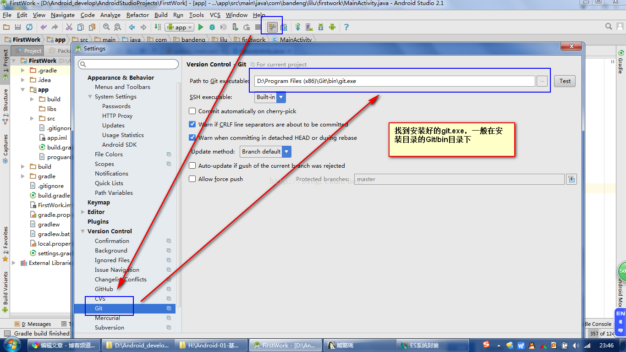The width and height of the screenshot is (626, 352).
Task: Open the File menu
Action: (x=7, y=15)
